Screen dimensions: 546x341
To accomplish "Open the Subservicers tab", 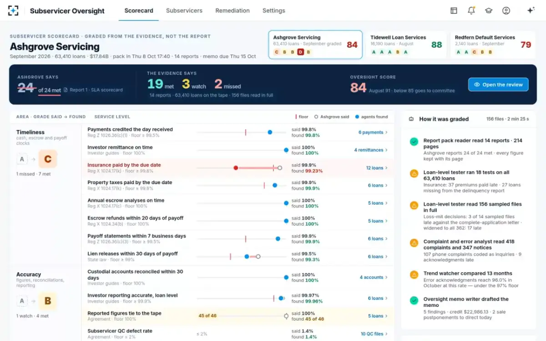I will pyautogui.click(x=184, y=10).
